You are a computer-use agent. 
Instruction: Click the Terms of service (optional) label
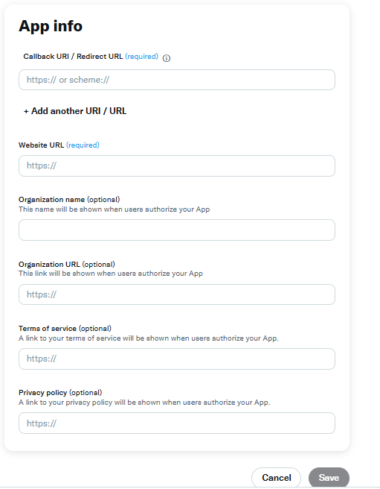coord(65,329)
